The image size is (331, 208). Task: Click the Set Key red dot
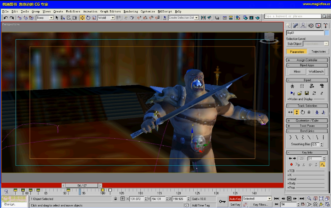291,165
